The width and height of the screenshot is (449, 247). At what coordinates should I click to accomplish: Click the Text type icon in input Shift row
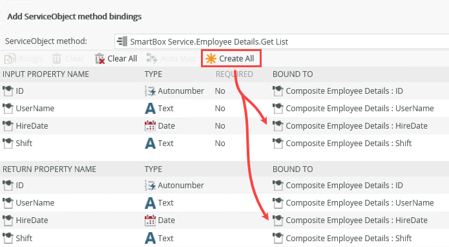click(150, 144)
